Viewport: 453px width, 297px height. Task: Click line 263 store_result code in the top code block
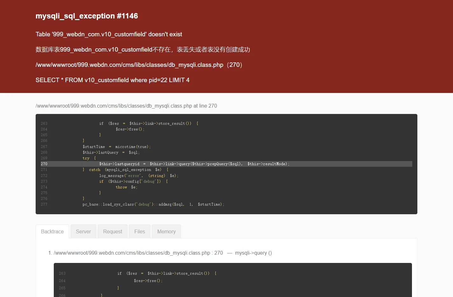(x=149, y=124)
